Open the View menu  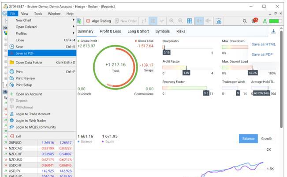(25, 14)
